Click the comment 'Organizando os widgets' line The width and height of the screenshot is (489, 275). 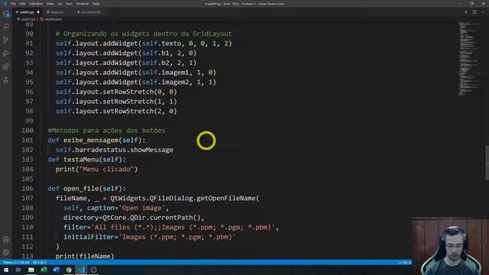[x=144, y=34]
